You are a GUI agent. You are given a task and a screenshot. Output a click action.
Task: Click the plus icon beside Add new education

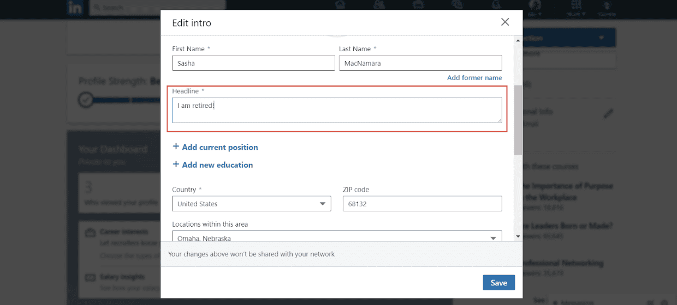pos(176,164)
